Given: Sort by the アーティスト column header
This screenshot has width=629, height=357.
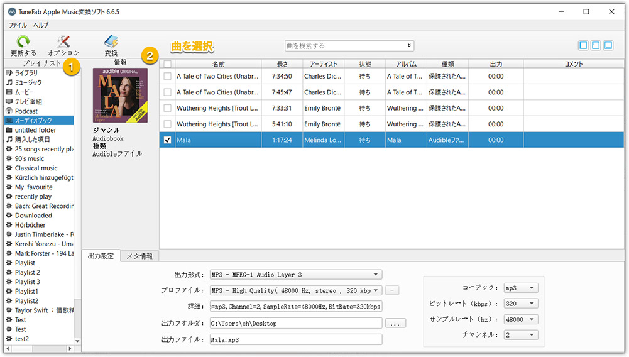Looking at the screenshot, I should pyautogui.click(x=323, y=64).
